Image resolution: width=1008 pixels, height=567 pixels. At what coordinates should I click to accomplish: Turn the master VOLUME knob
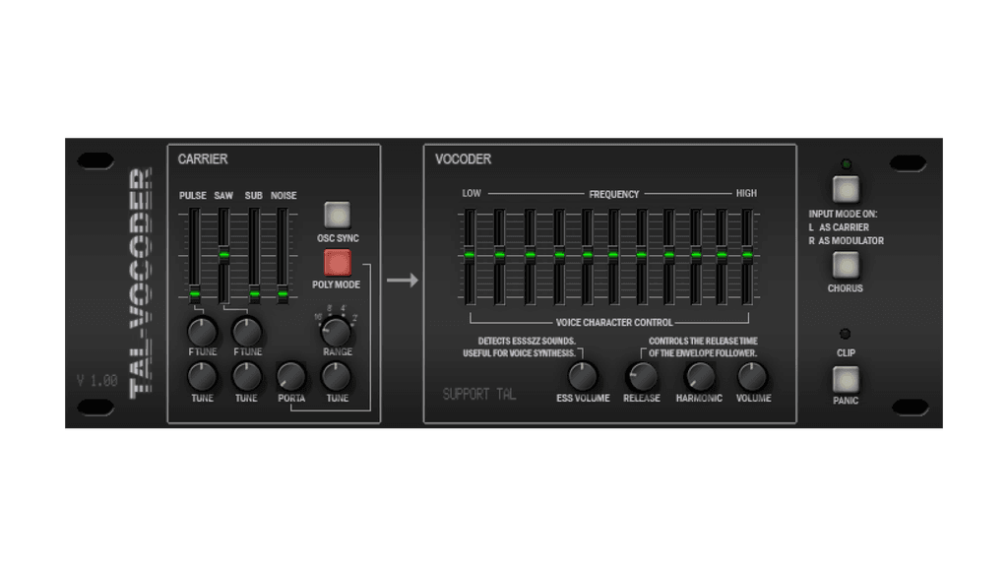(x=753, y=376)
